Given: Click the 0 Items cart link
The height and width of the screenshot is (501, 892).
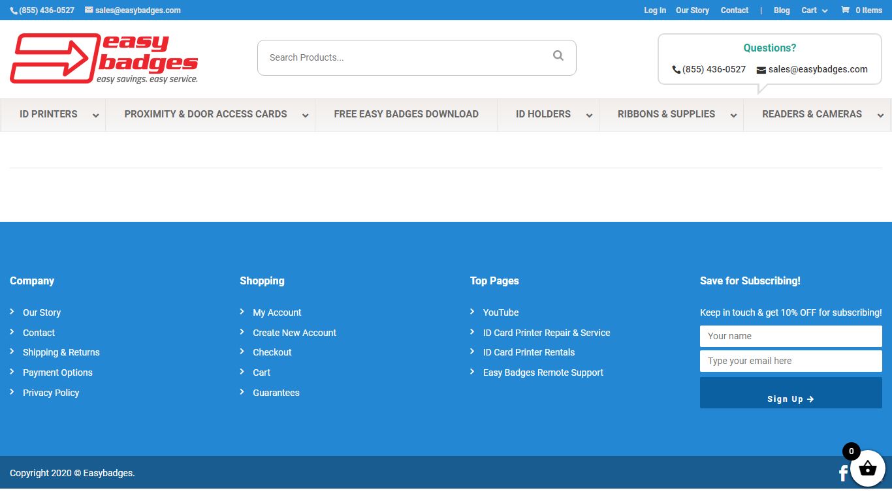Looking at the screenshot, I should point(868,10).
